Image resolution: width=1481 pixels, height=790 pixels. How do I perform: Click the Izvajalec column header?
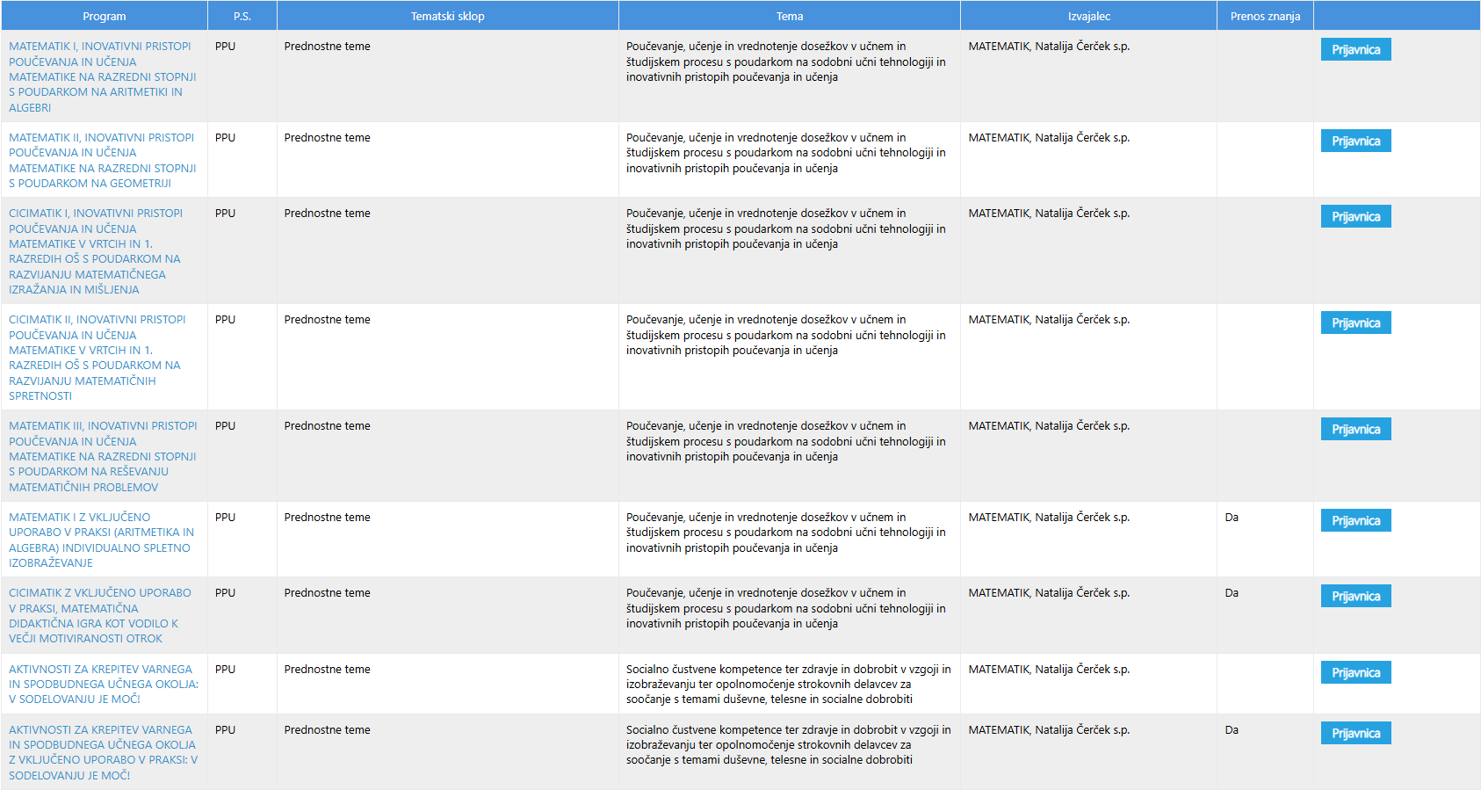[1088, 16]
